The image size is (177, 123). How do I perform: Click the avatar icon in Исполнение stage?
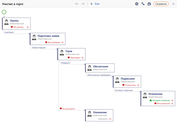coord(145,95)
